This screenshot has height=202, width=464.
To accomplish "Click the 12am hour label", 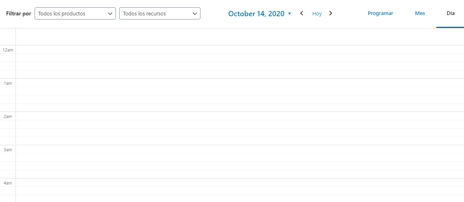I will (x=8, y=50).
